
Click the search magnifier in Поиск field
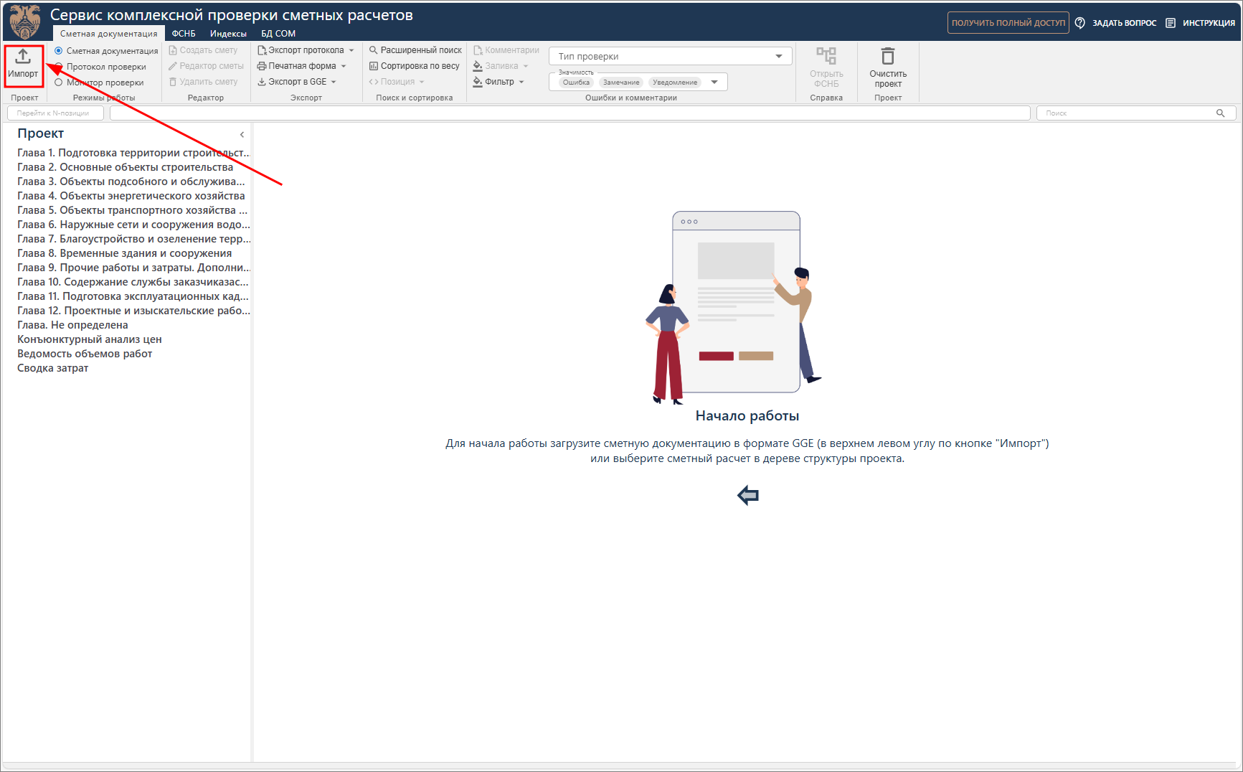pos(1220,113)
